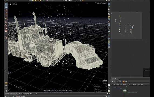Click the round red-ringed icon above the white bowl
The image size is (154, 97).
coord(6,37)
